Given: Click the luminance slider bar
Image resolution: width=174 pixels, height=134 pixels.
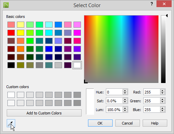Looking at the screenshot, I should click(x=163, y=49).
